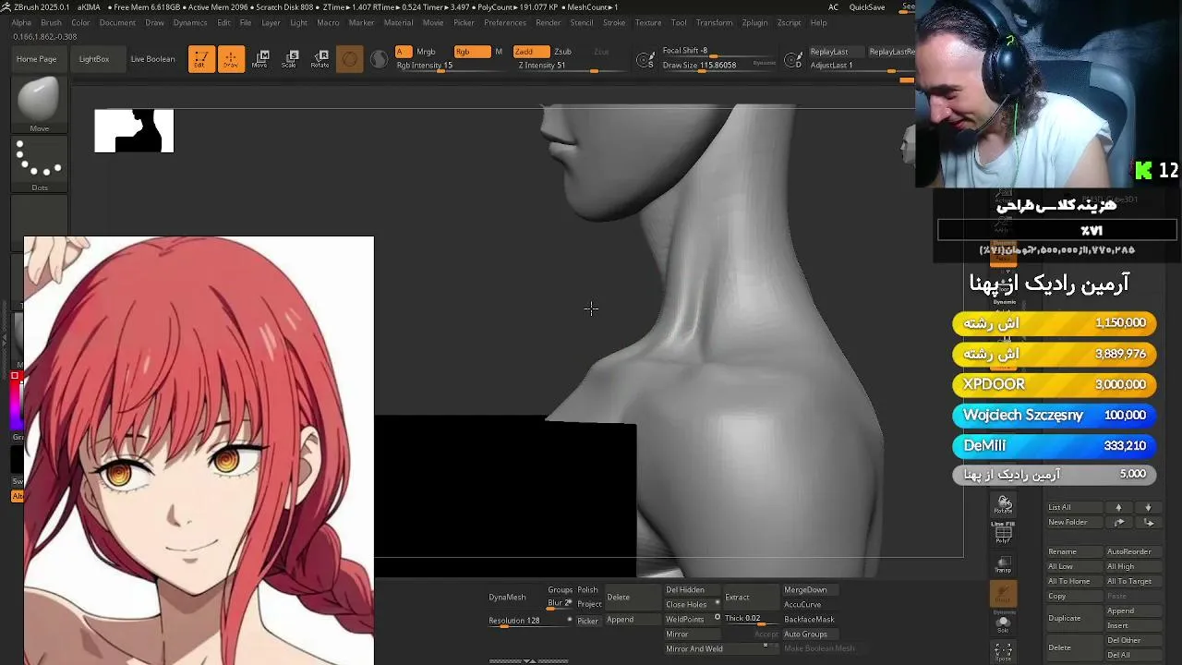Move subtool down with down arrow
Viewport: 1182px width, 665px height.
point(1148,507)
